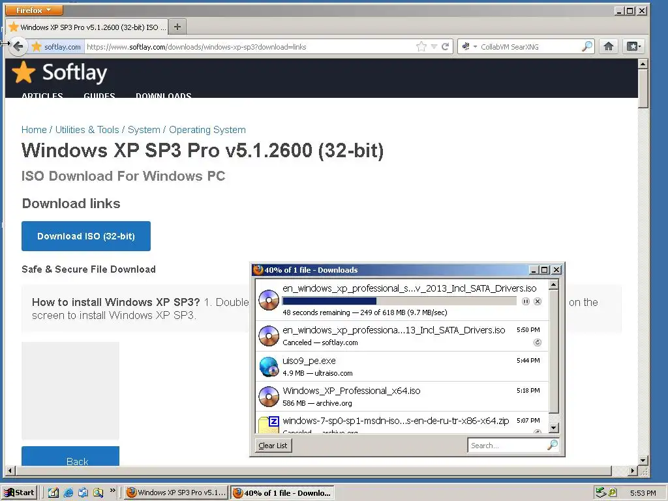Click the blue Back button
The width and height of the screenshot is (668, 501).
(70, 457)
